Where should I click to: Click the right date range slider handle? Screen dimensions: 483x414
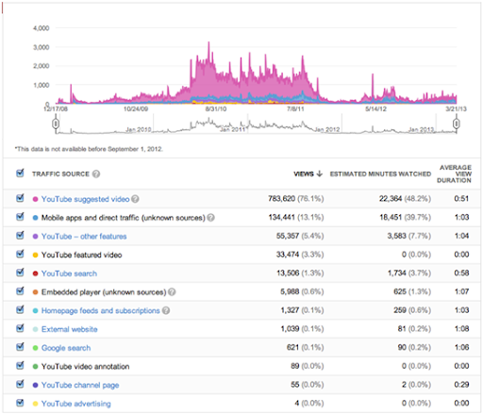tap(457, 124)
